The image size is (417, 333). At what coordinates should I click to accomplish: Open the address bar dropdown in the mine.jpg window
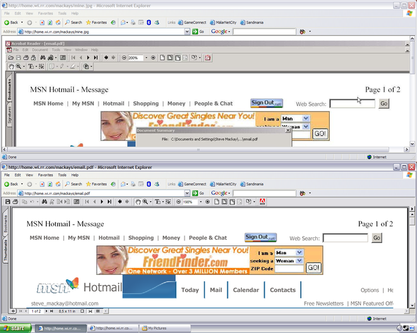[187, 32]
